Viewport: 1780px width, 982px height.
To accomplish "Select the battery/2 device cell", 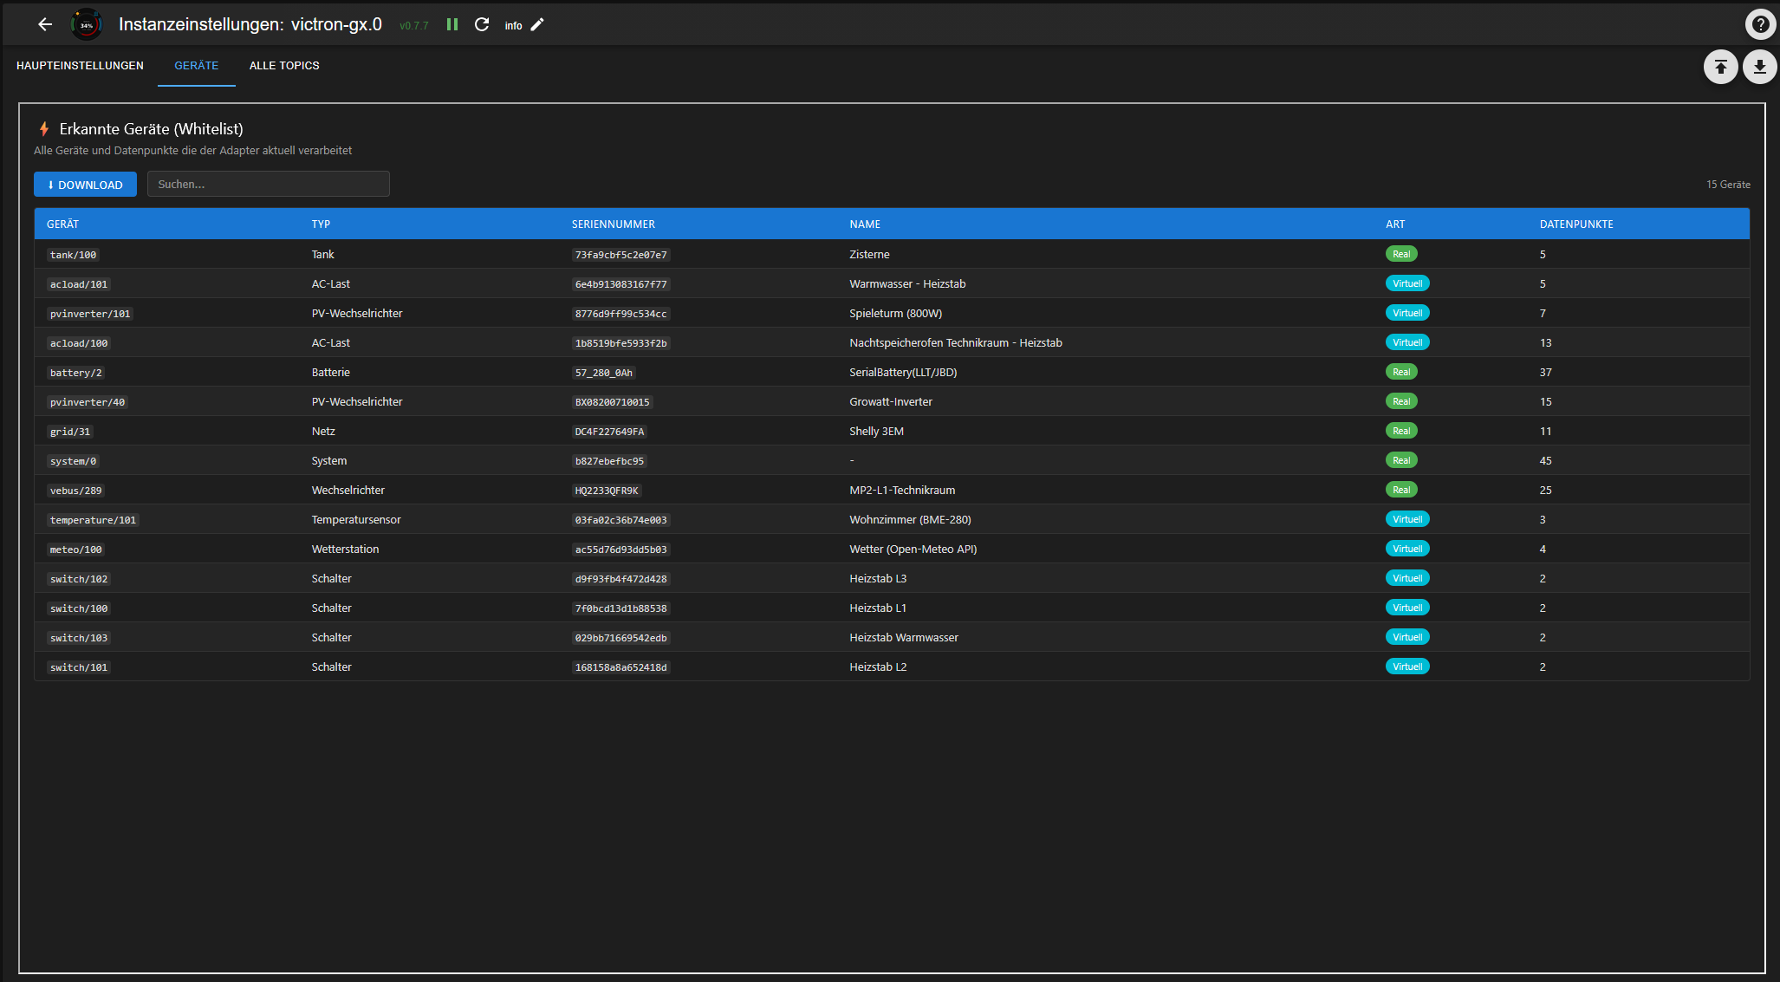I will (x=76, y=373).
